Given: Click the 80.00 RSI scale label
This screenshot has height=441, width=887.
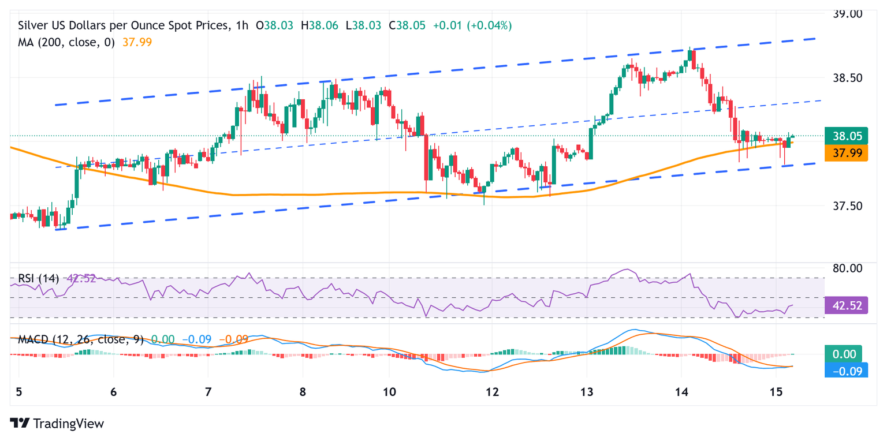Looking at the screenshot, I should click(850, 268).
